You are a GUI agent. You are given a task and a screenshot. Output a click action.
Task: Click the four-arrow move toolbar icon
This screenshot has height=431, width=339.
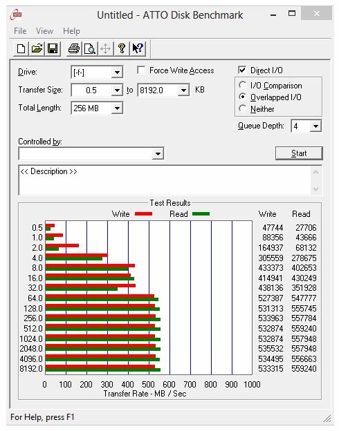click(x=105, y=48)
